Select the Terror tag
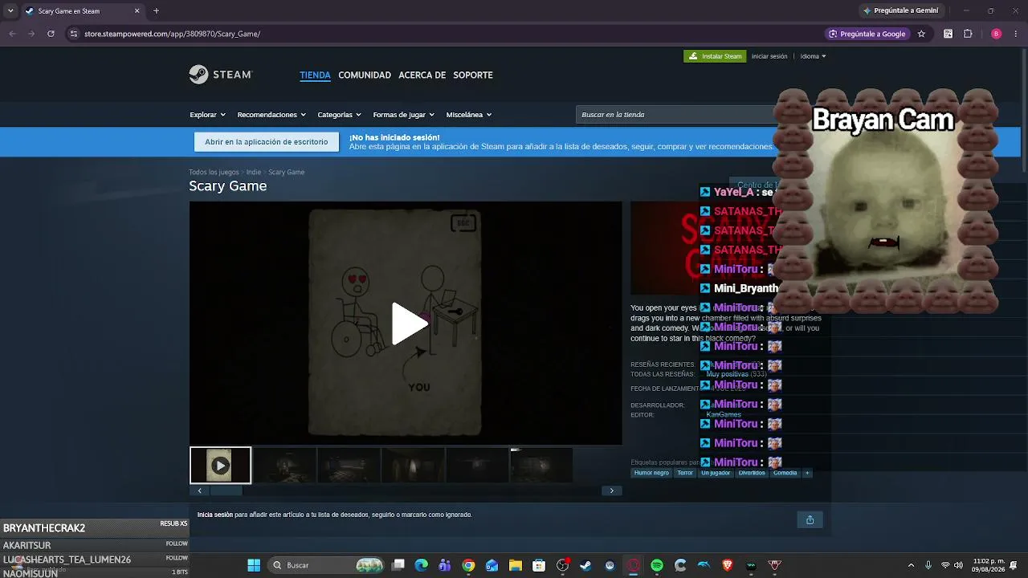 tap(685, 473)
